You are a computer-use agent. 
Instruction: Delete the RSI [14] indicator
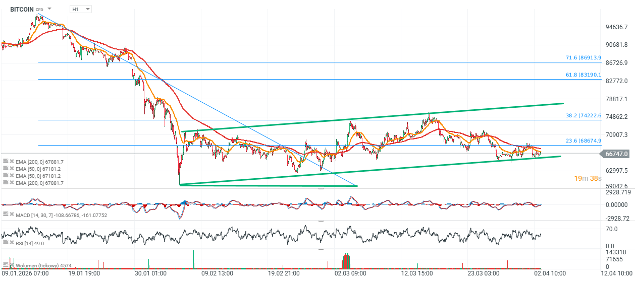[11, 243]
